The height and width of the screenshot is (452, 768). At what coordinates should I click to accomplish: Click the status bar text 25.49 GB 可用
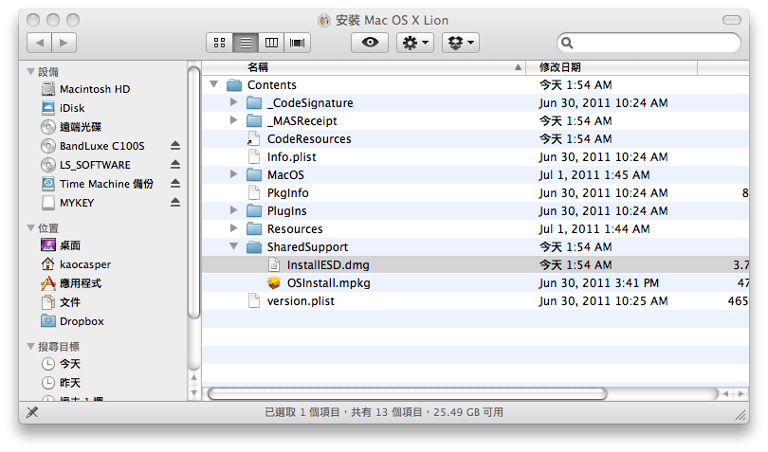click(x=468, y=412)
